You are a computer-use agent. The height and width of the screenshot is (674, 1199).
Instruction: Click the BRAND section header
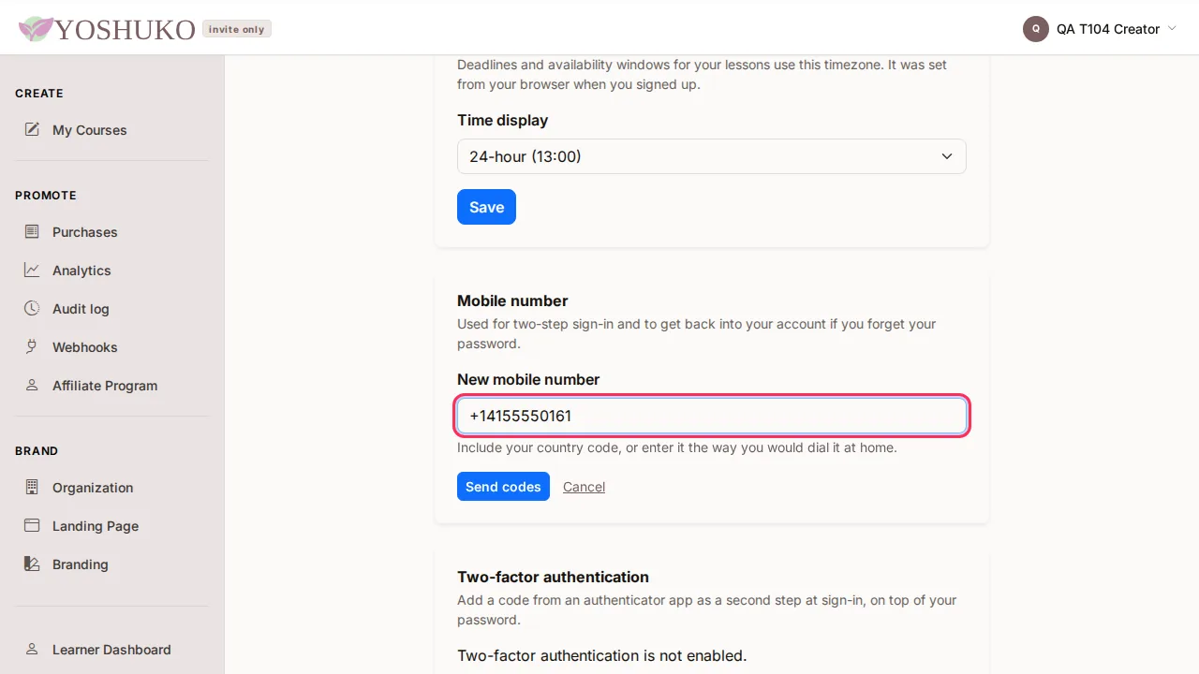[x=37, y=451]
